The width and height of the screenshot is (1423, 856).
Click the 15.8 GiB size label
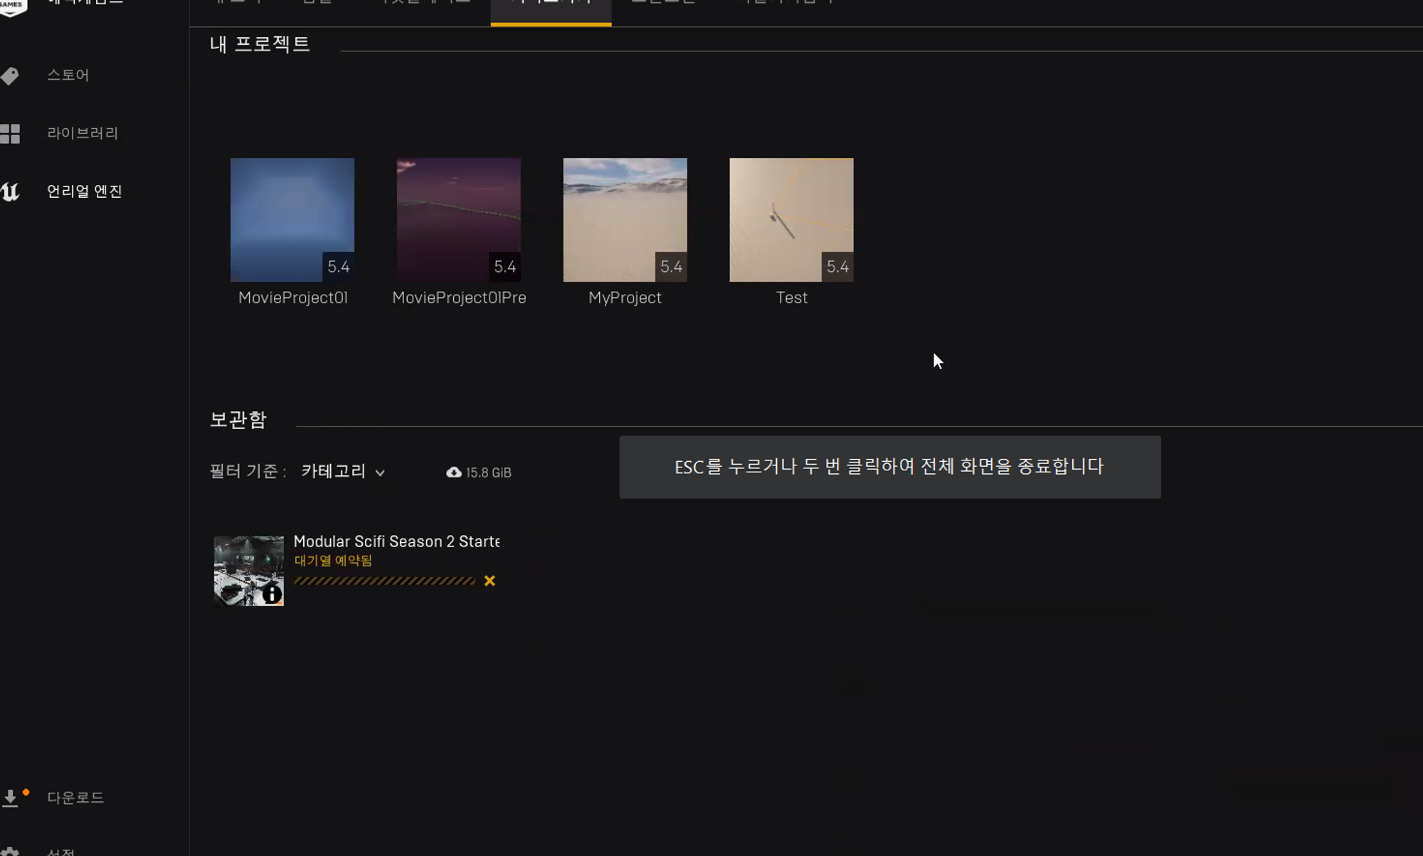pyautogui.click(x=489, y=472)
